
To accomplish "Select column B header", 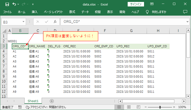I will pyautogui.click(x=20, y=31).
